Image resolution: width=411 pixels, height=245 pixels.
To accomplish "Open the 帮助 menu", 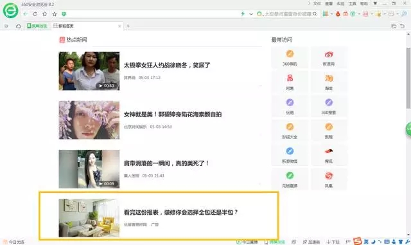I will [x=364, y=3].
